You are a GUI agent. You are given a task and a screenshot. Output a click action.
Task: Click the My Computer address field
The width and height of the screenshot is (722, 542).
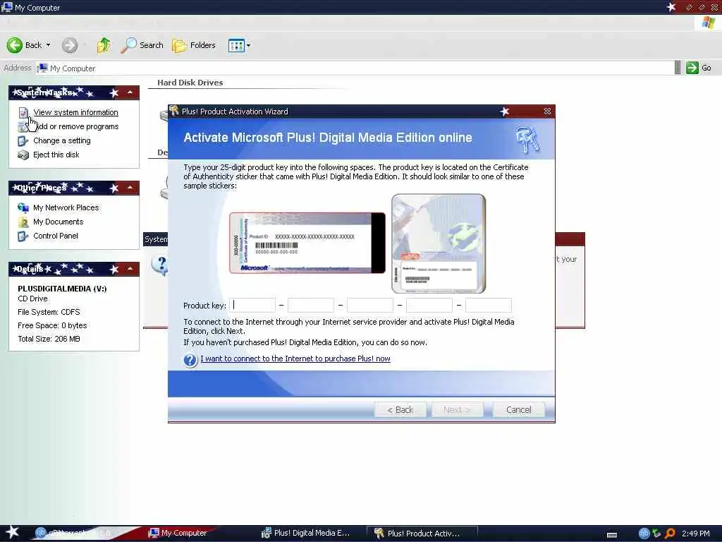pyautogui.click(x=355, y=68)
